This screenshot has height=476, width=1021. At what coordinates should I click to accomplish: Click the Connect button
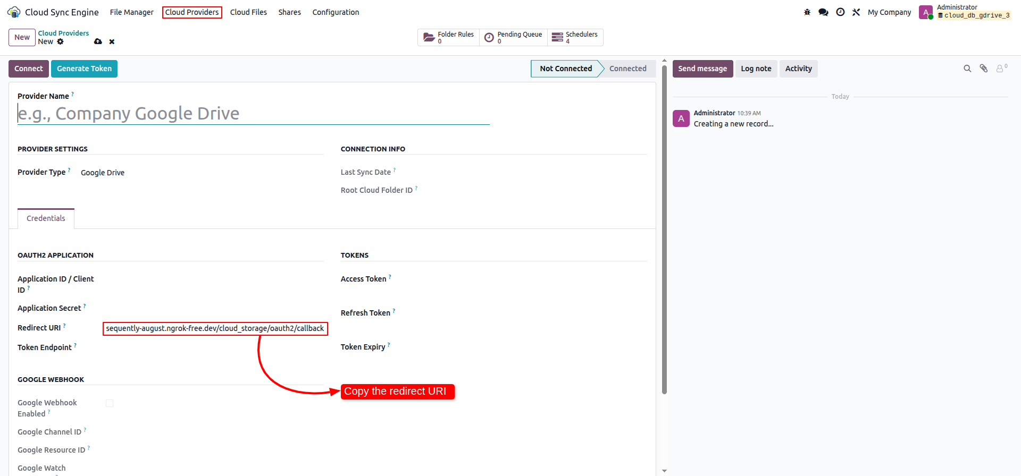(29, 69)
